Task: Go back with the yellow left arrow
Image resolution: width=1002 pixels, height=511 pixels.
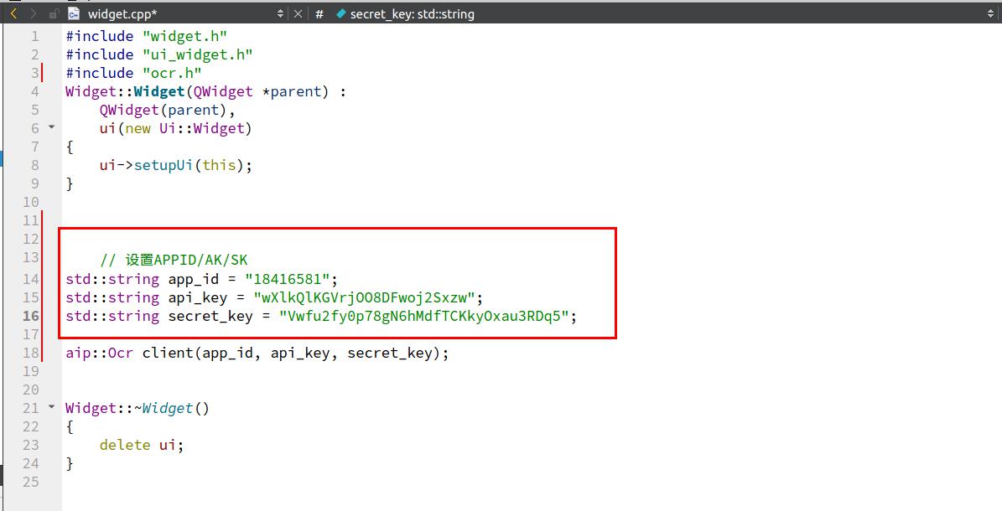Action: 13,13
